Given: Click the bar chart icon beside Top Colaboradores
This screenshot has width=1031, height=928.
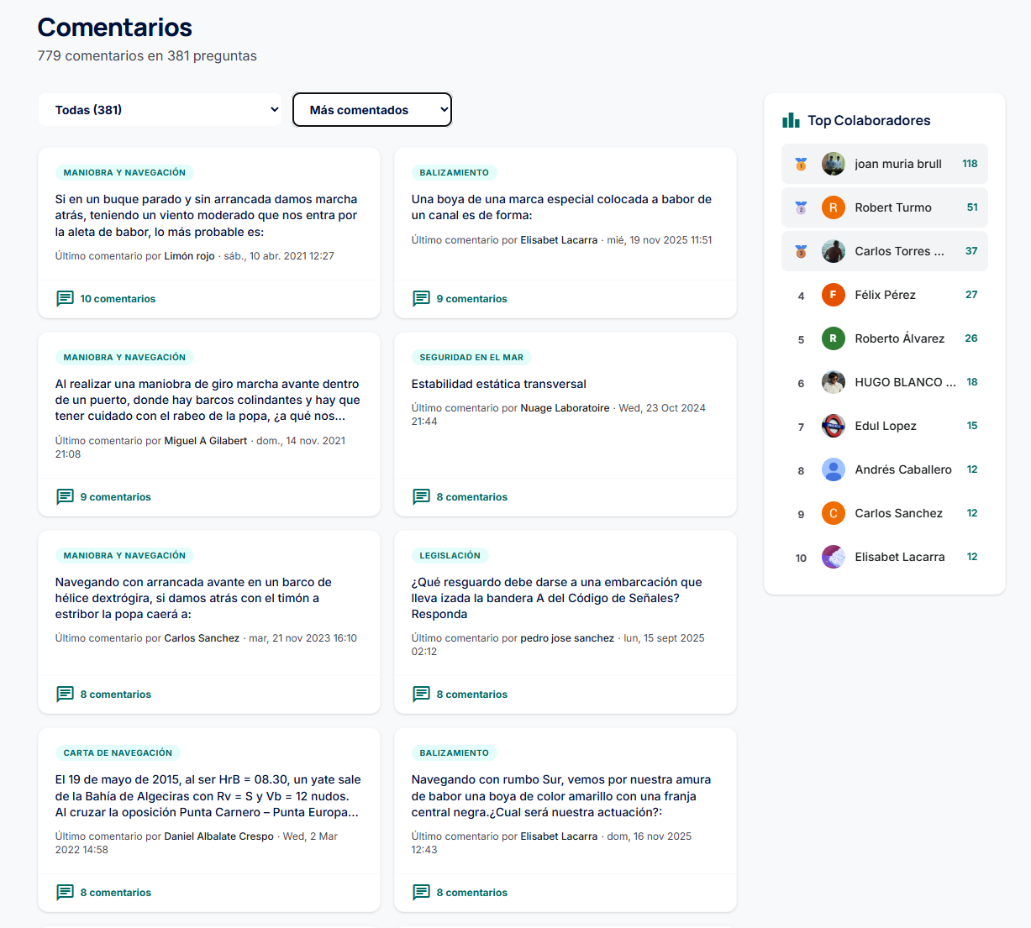Looking at the screenshot, I should [791, 120].
